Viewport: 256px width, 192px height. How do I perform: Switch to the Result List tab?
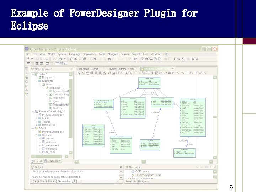click(x=131, y=181)
